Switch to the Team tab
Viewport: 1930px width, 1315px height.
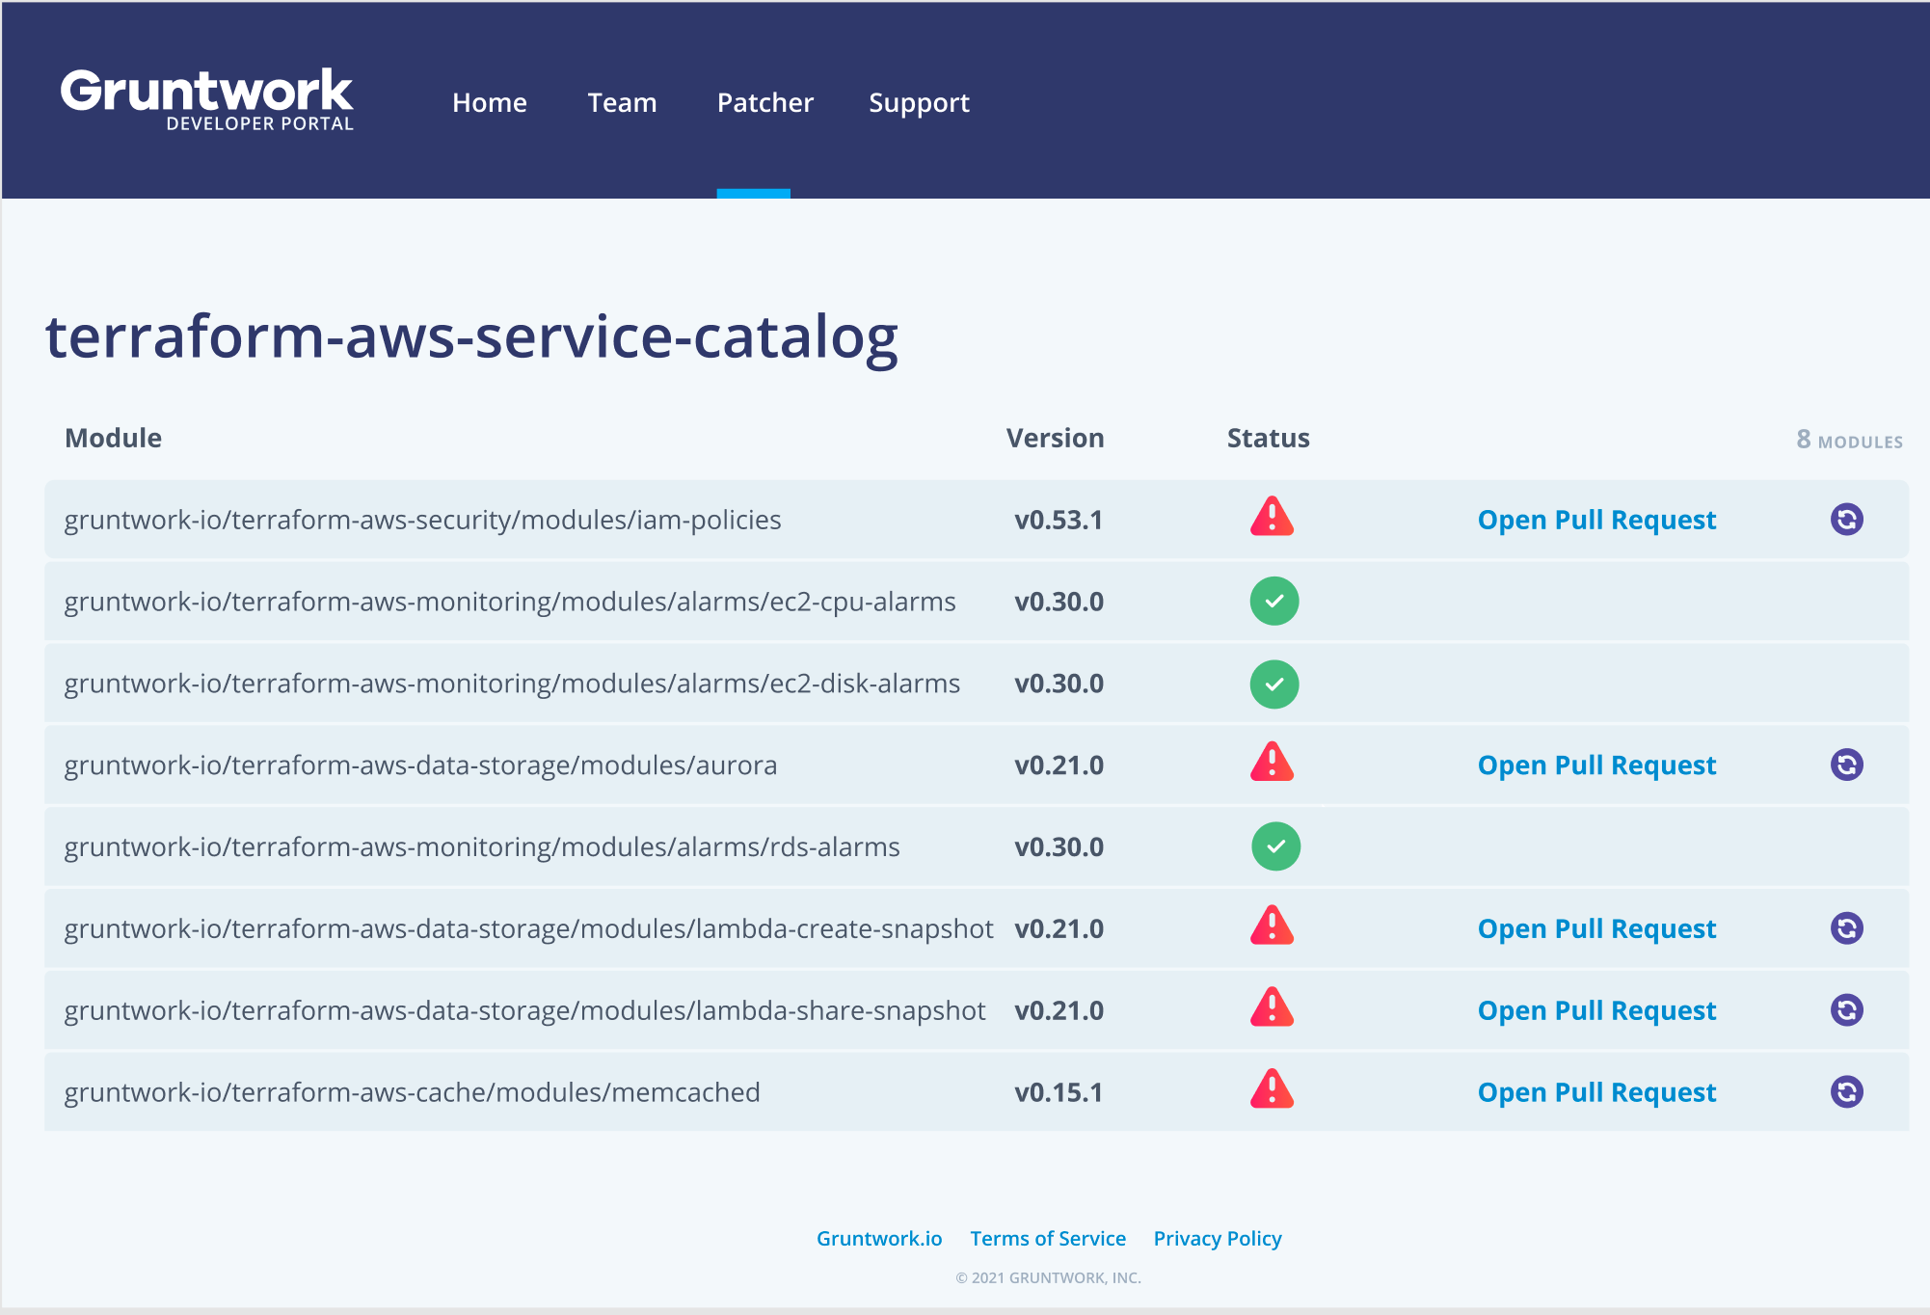[622, 103]
